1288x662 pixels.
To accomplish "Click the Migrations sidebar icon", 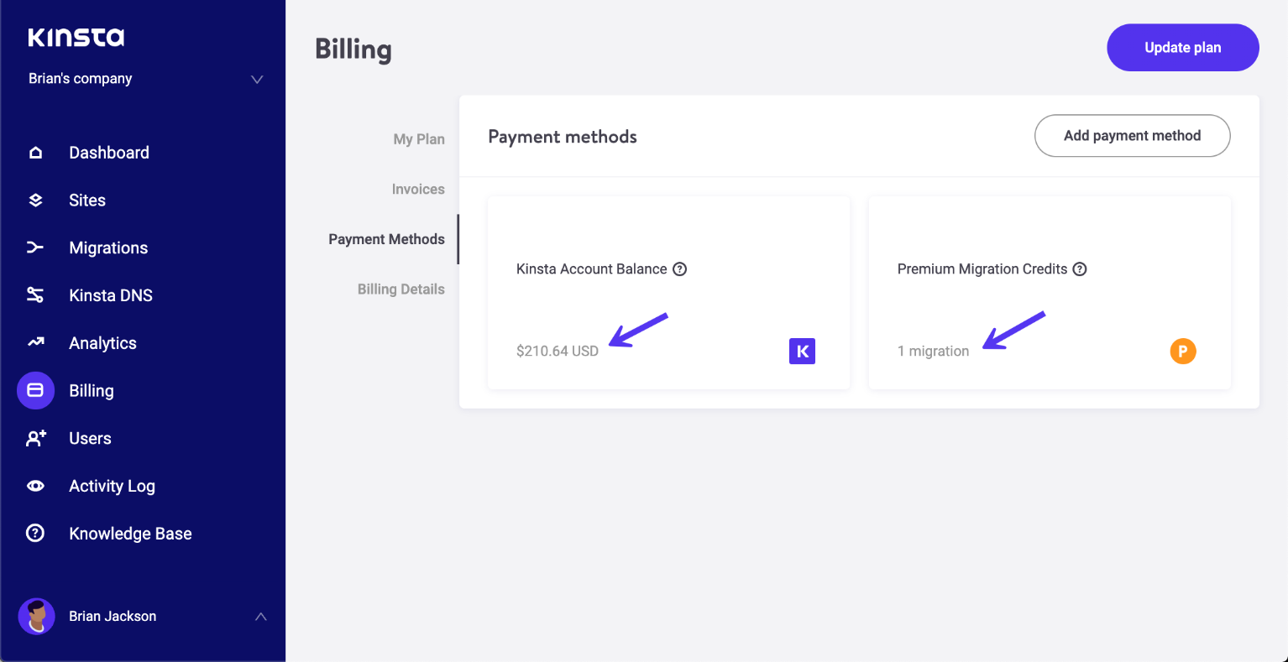I will [35, 248].
